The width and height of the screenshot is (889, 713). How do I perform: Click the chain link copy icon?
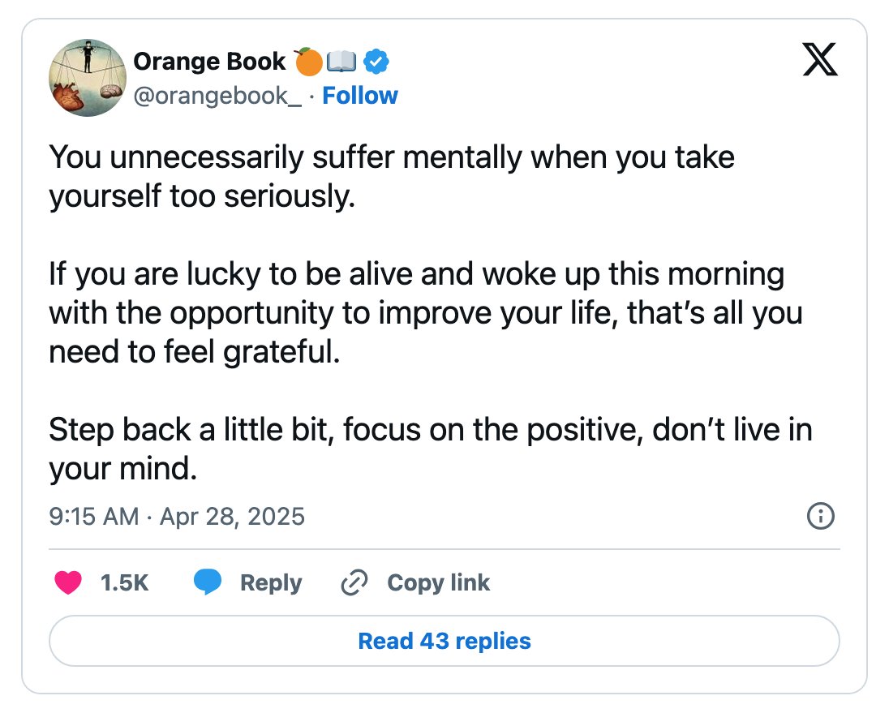[354, 582]
